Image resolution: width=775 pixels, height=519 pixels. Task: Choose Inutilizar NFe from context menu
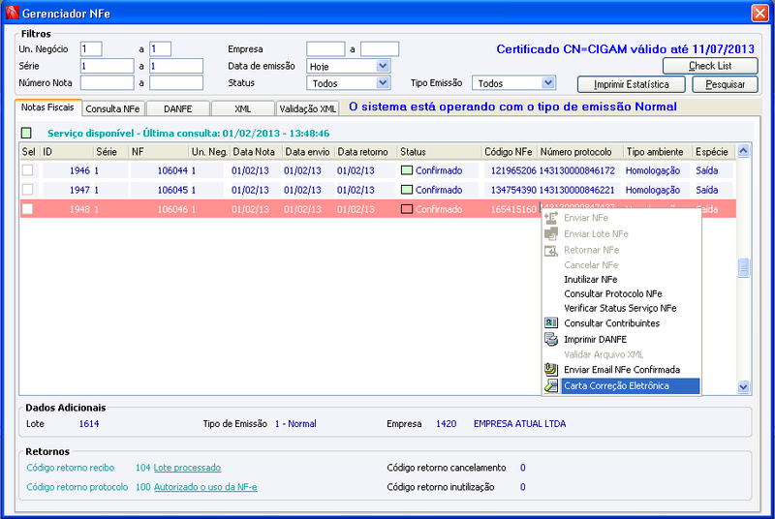pyautogui.click(x=591, y=280)
